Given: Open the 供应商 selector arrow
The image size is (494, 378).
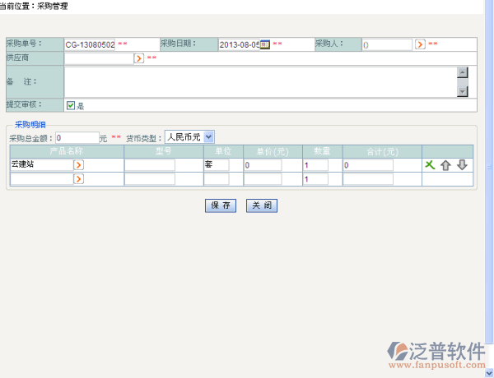Looking at the screenshot, I should tap(139, 58).
